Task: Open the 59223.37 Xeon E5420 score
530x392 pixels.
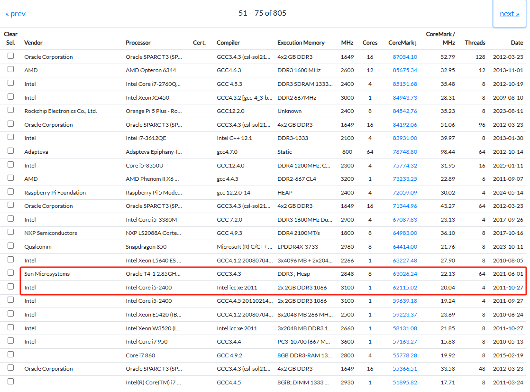Action: [x=404, y=315]
